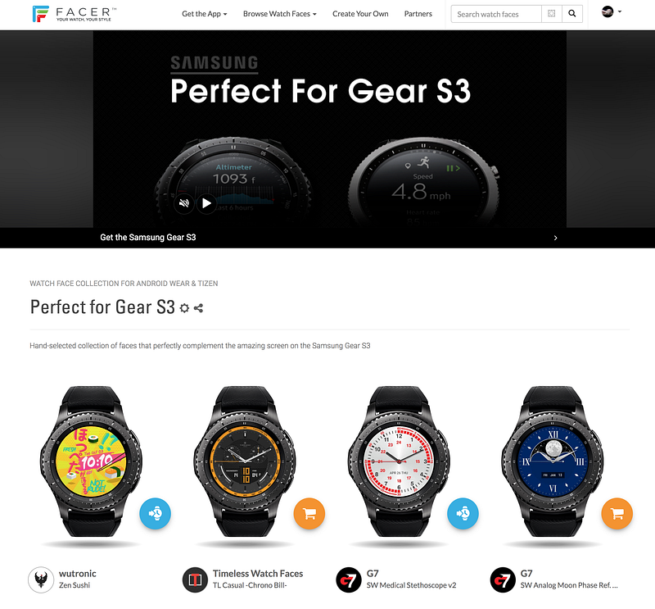Buy SW Analog Moon Phase face cart button
This screenshot has height=609, width=655.
[x=617, y=513]
